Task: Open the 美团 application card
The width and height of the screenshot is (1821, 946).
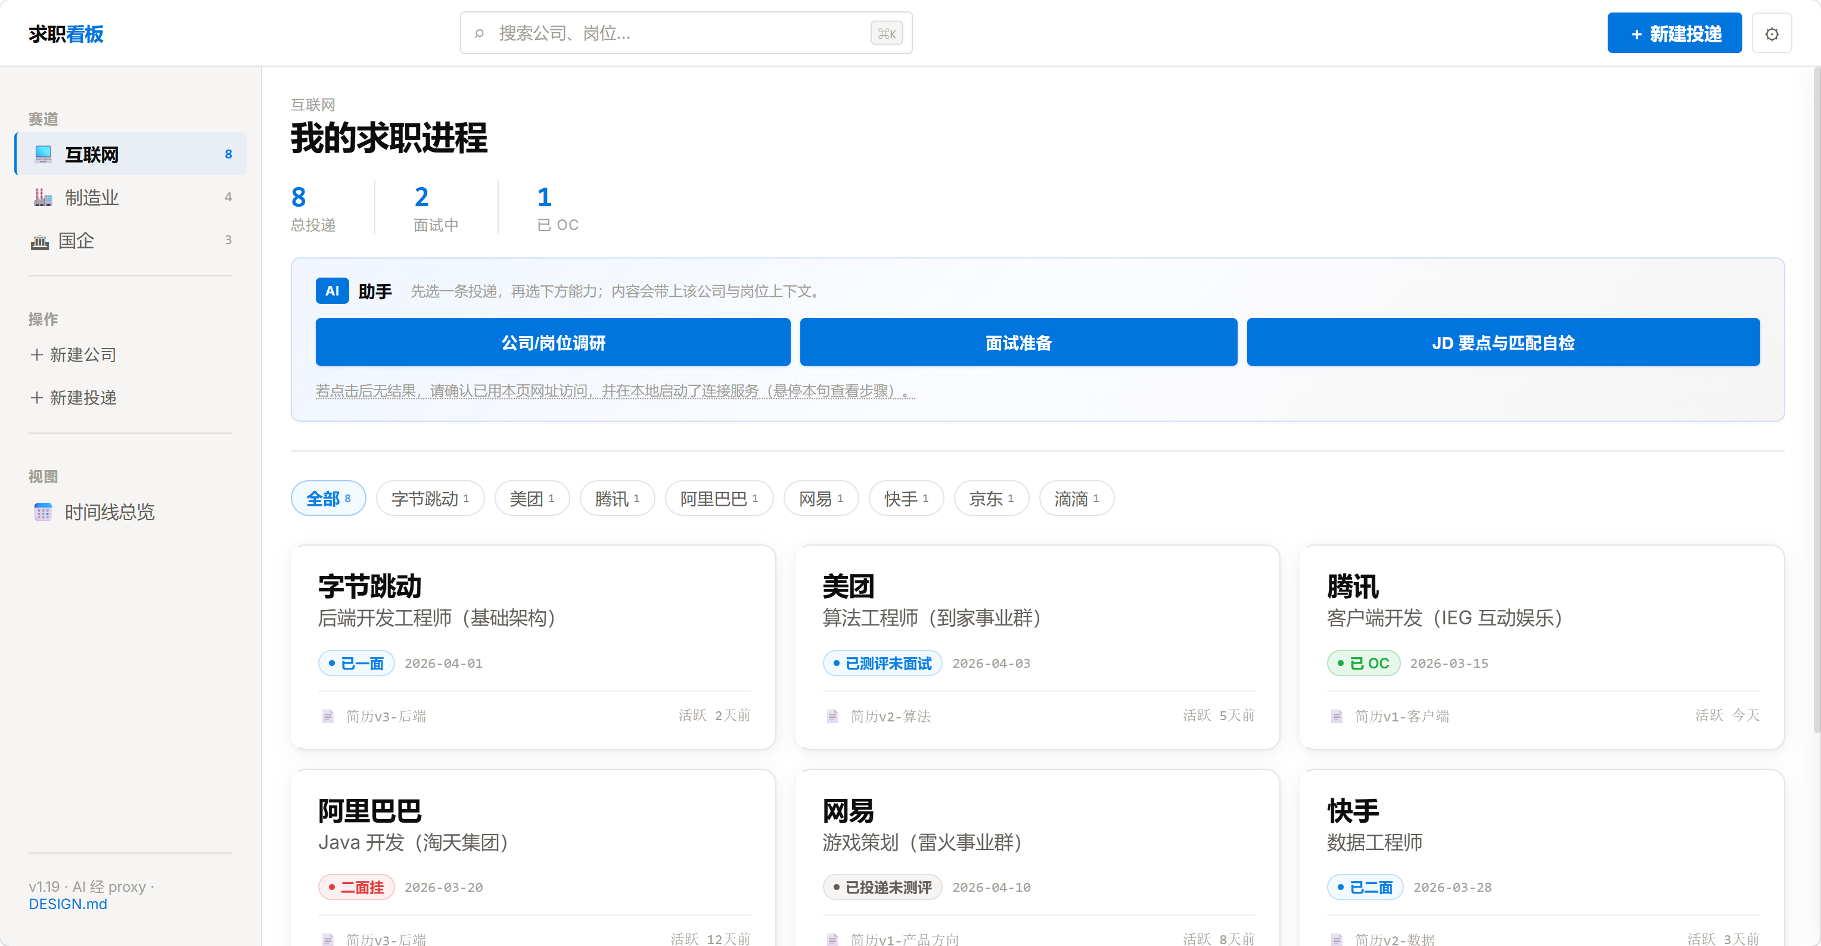Action: click(x=1037, y=647)
